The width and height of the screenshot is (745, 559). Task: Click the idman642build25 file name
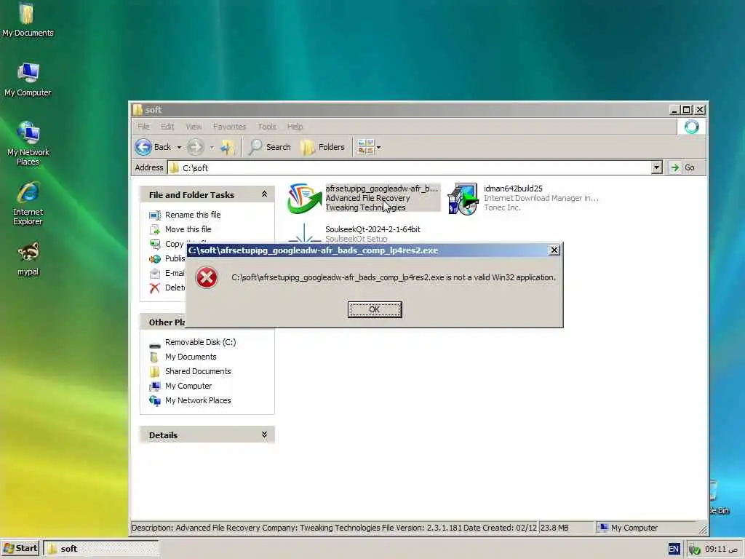point(513,189)
